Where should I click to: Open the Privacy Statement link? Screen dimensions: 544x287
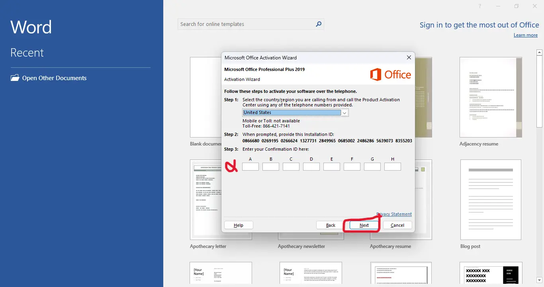point(394,214)
